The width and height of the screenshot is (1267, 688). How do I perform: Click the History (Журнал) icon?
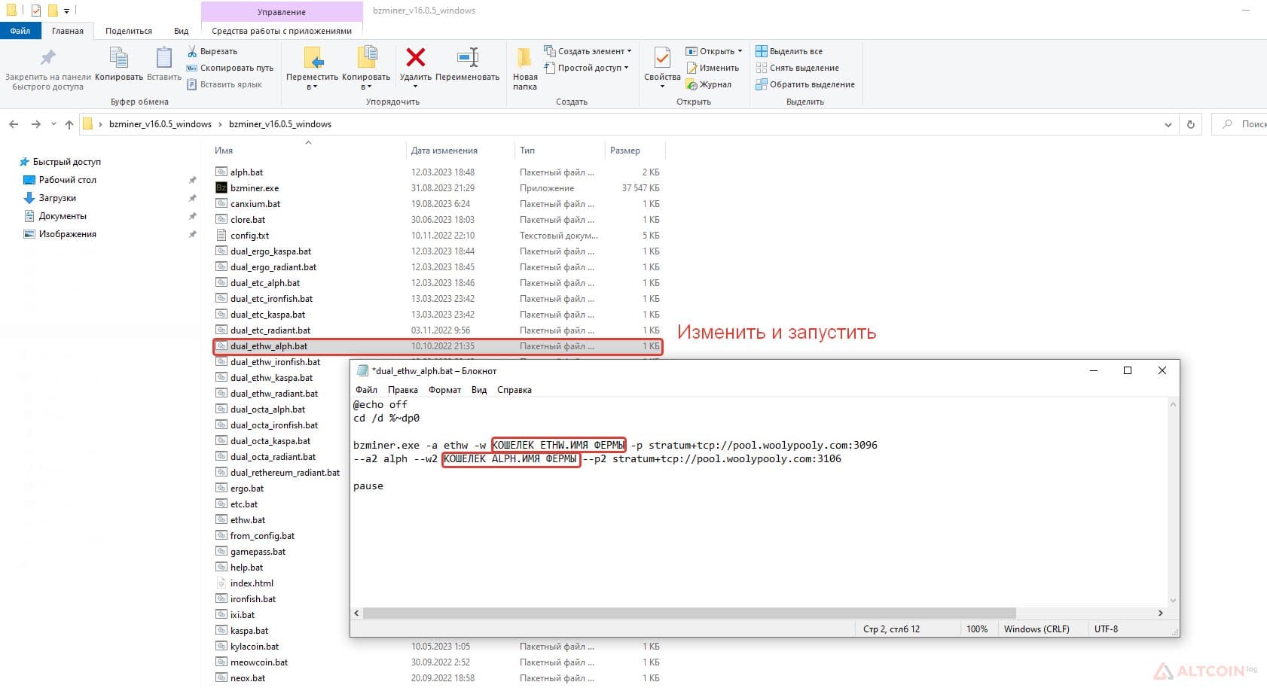(692, 84)
